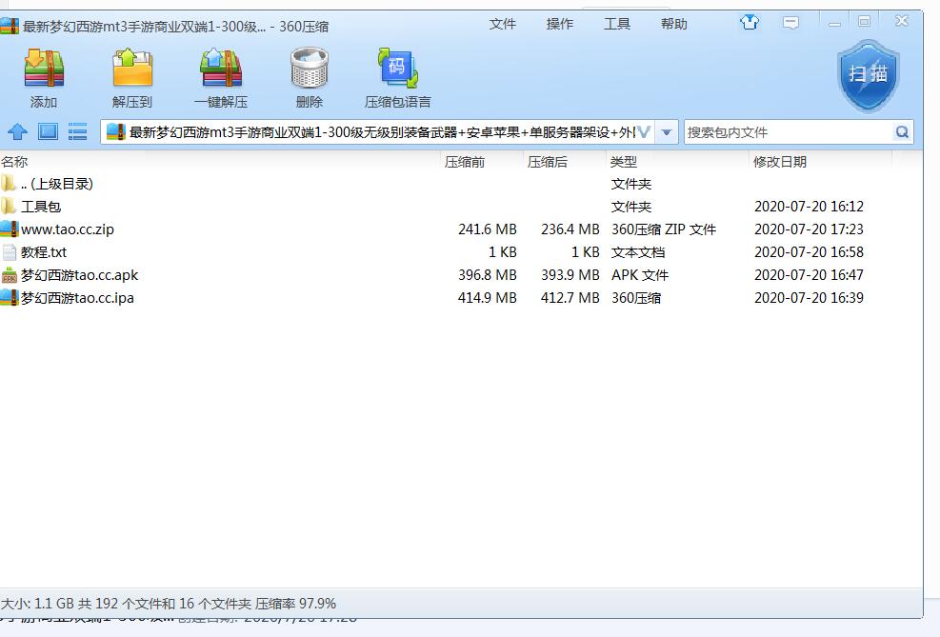940x637 pixels.
Task: Open the feedback message icon in title bar
Action: pyautogui.click(x=791, y=22)
